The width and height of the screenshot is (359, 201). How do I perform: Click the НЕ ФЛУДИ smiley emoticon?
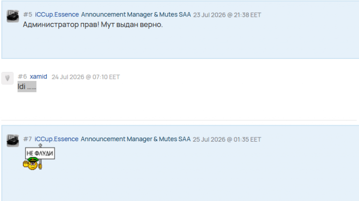(x=39, y=158)
